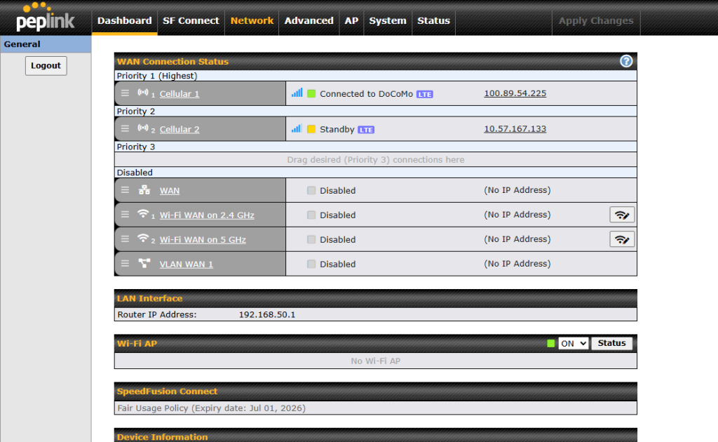Open the Cellular 1 connection link
The width and height of the screenshot is (718, 442).
179,94
